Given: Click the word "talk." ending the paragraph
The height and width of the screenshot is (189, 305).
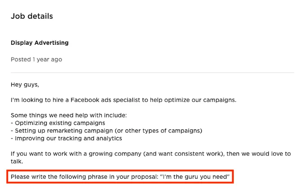Looking at the screenshot, I should pos(18,161).
